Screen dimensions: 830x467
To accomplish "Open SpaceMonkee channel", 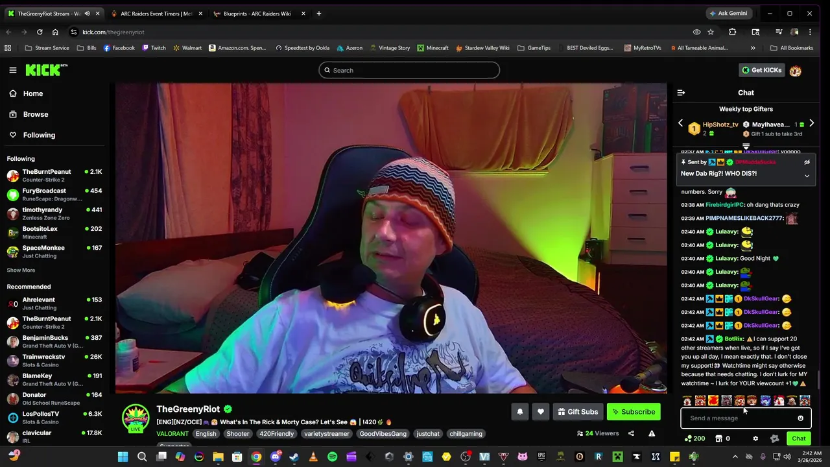I will point(54,252).
